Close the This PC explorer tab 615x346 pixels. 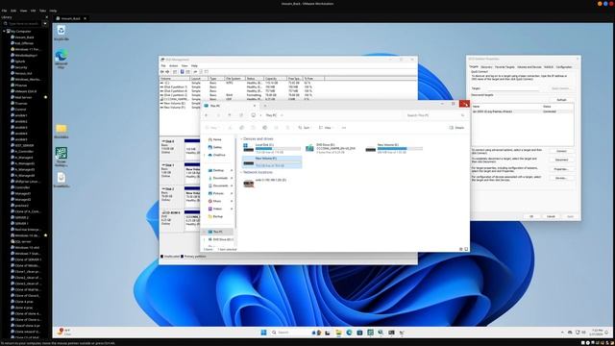point(254,106)
